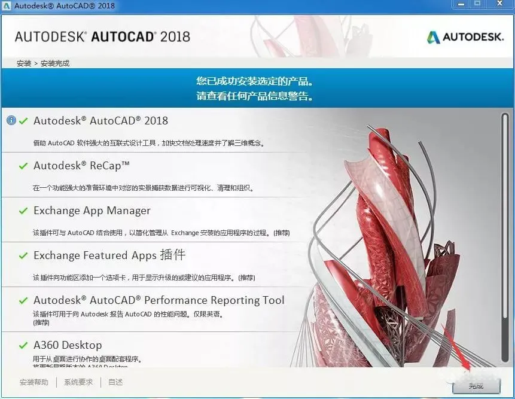Click the 安装 > 安装完成 breadcrumb text

[43, 63]
